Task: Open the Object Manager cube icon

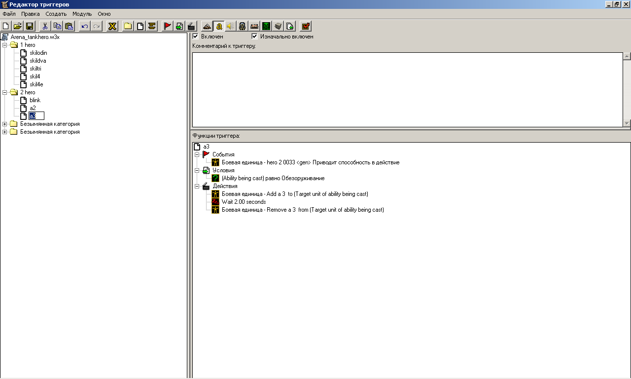Action: 278,26
